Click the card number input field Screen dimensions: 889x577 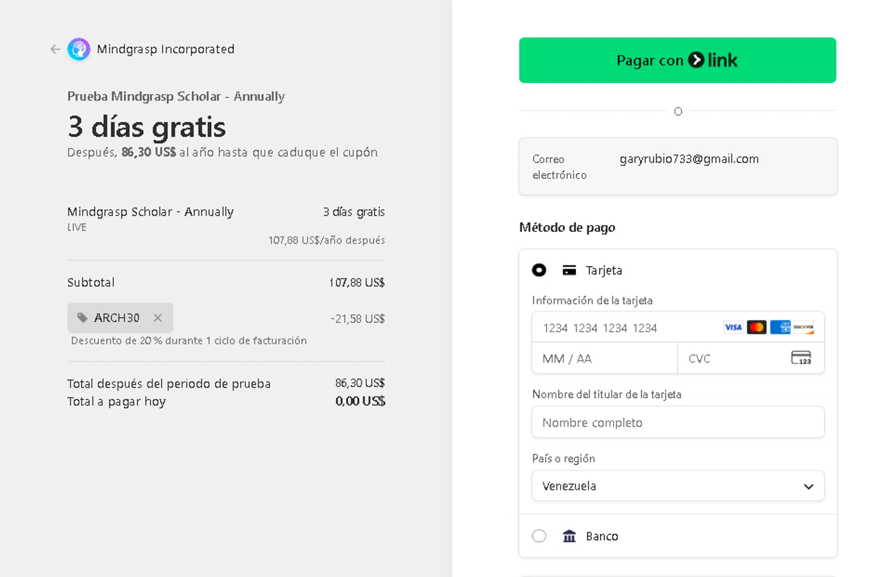[x=628, y=328]
